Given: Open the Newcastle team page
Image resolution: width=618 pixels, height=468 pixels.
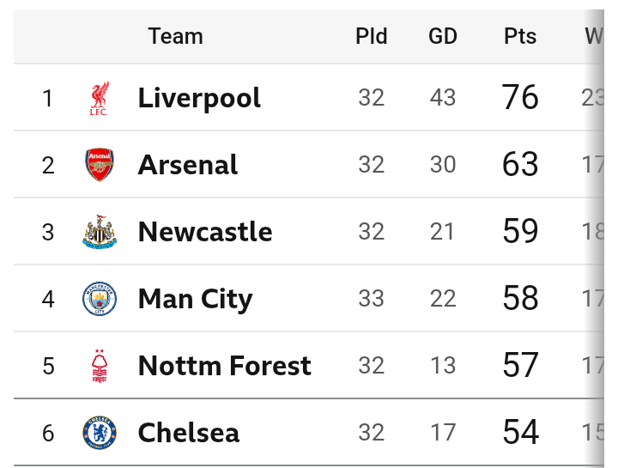Looking at the screenshot, I should coord(205,232).
